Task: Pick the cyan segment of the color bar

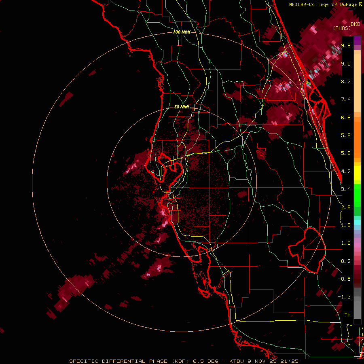Action: [357, 222]
